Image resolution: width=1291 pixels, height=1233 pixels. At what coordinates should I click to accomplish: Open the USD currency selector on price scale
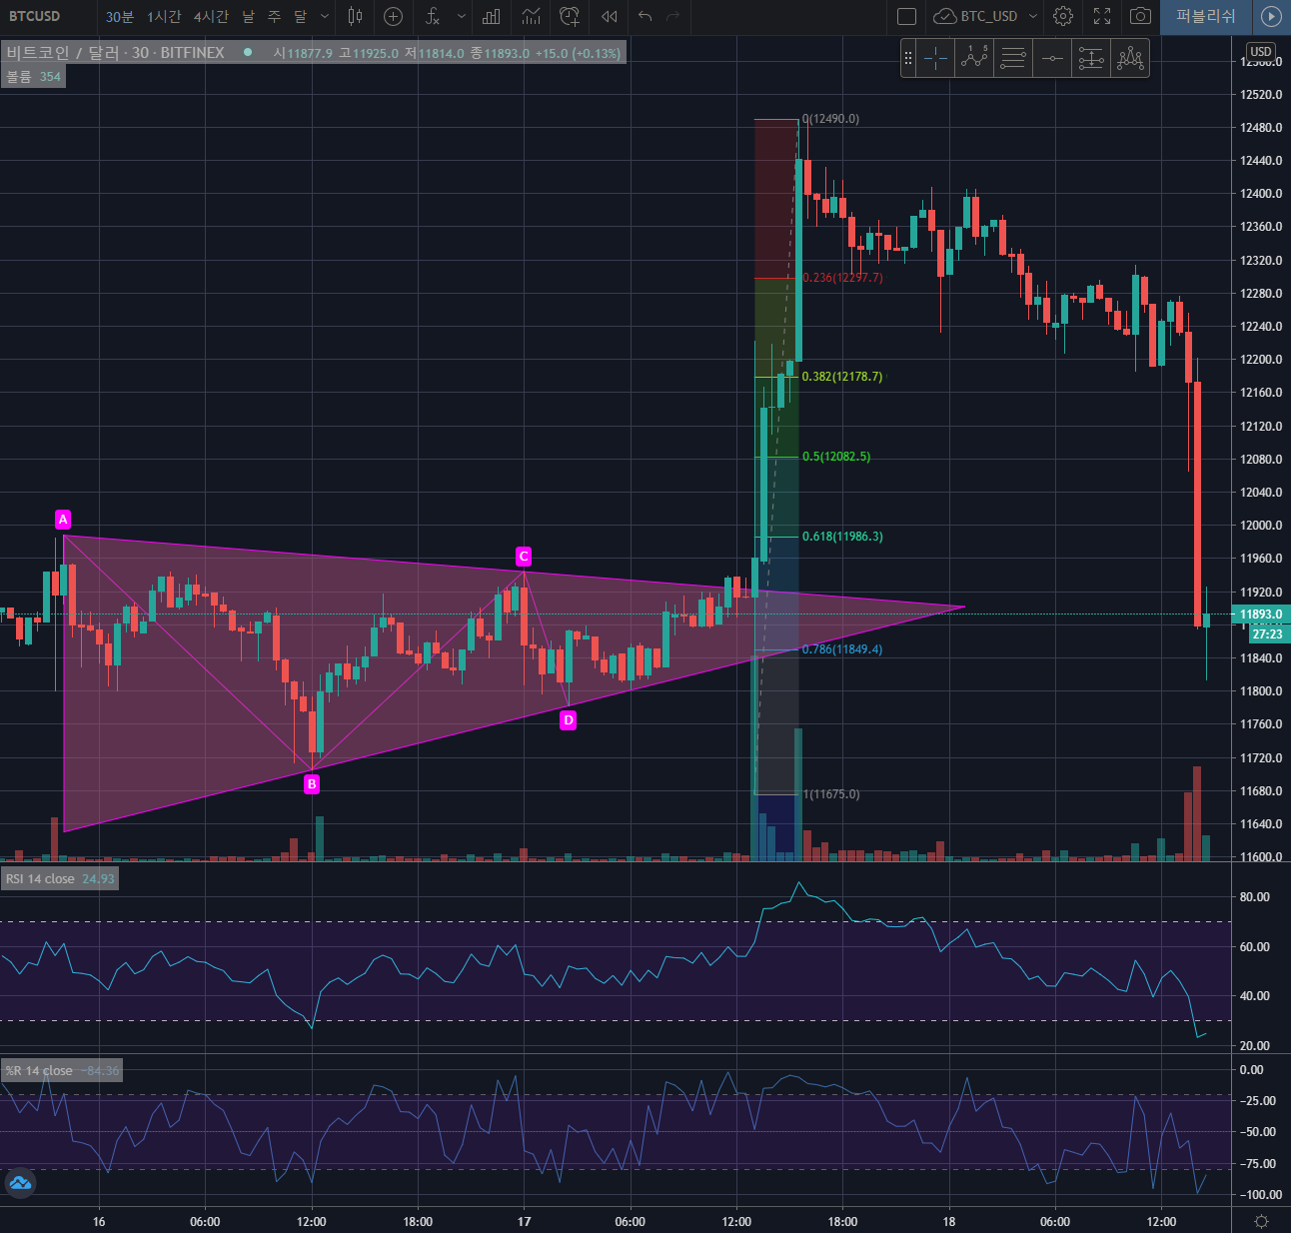click(x=1261, y=52)
